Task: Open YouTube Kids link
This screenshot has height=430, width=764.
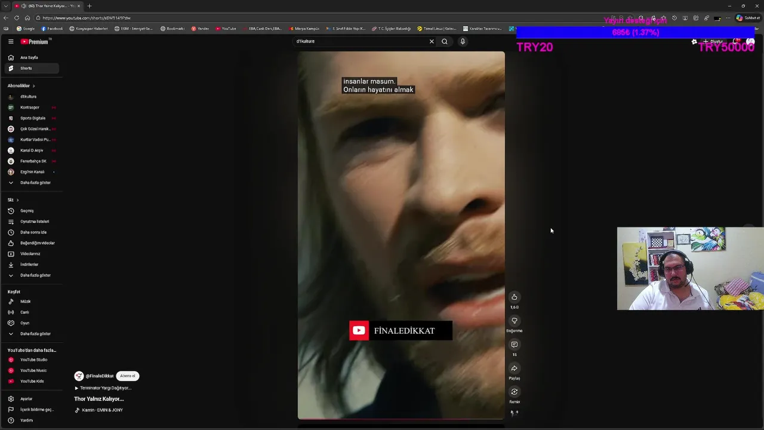Action: click(32, 381)
